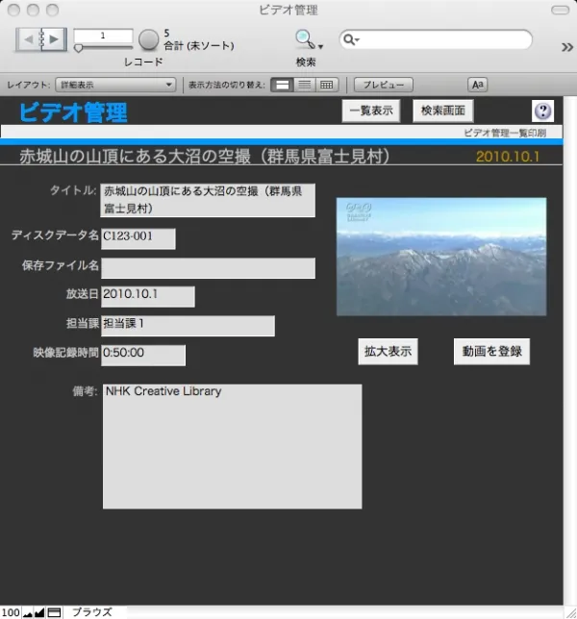Click the 検索画面 button

(x=443, y=111)
